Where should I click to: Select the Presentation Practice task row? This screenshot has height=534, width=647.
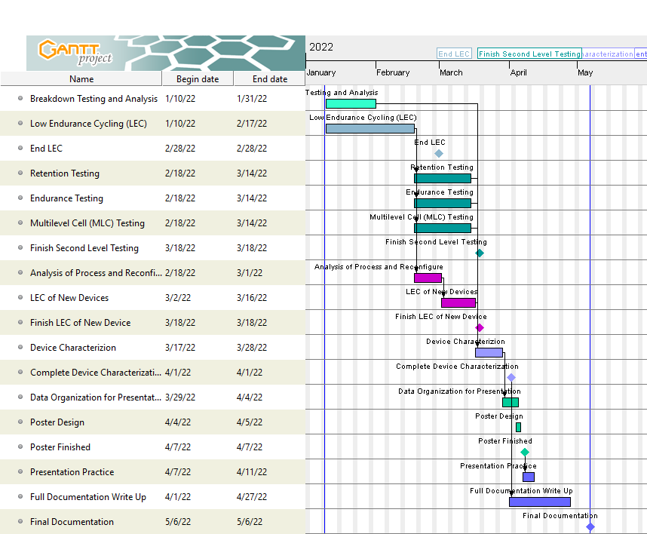tap(152, 471)
